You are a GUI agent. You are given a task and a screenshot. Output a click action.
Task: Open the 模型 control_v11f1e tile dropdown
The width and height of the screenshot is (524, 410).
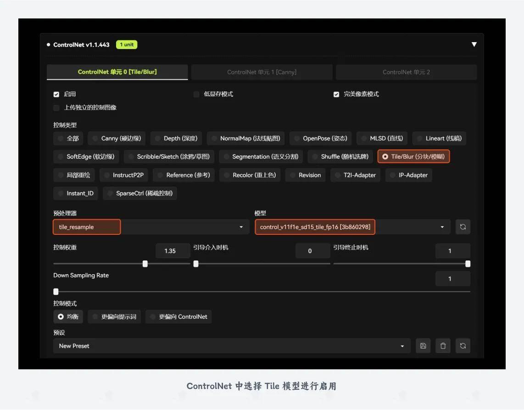(x=352, y=227)
